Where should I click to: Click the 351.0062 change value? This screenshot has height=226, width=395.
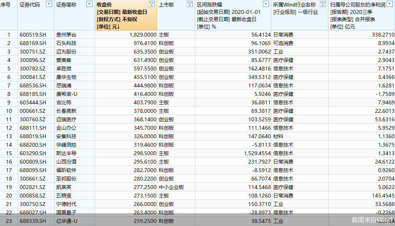point(259,52)
